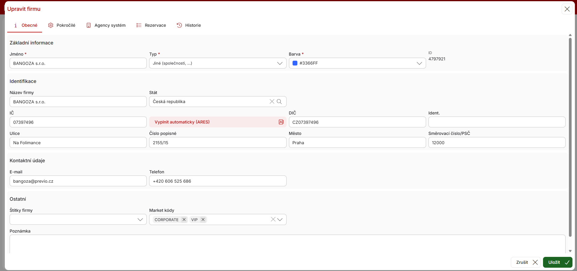Image resolution: width=577 pixels, height=271 pixels.
Task: Clear the Stát field with X icon
Action: (272, 102)
